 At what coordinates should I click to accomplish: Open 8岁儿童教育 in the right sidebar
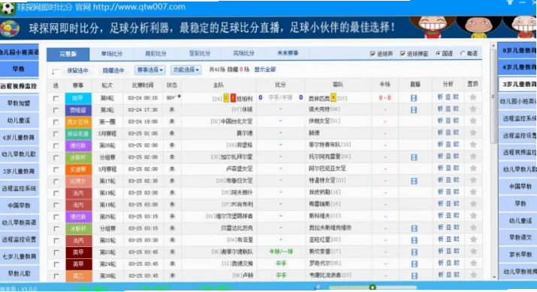pos(517,51)
